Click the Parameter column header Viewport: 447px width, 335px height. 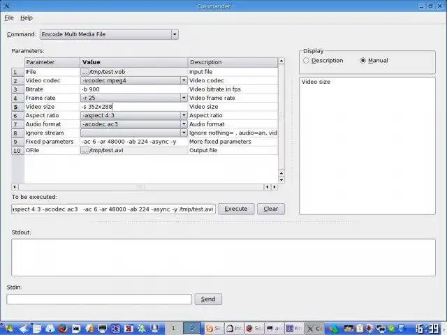point(52,62)
